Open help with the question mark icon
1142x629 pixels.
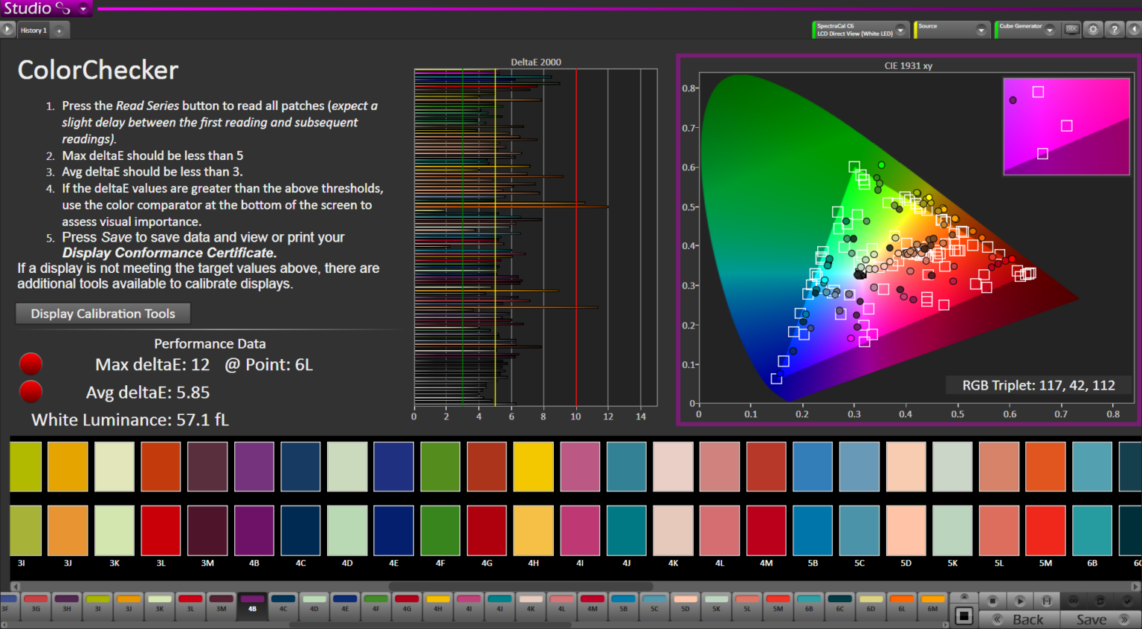coord(1114,30)
